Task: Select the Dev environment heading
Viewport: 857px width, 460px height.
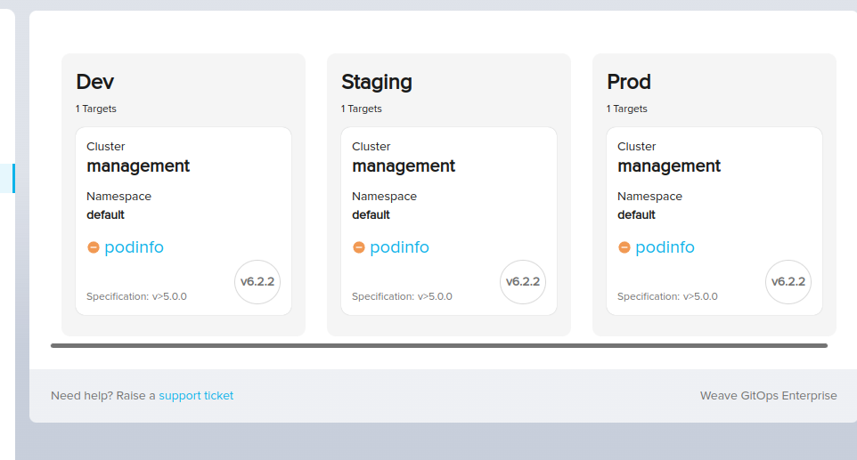Action: coord(95,82)
